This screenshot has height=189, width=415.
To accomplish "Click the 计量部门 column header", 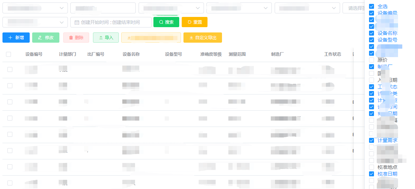I will 68,54.
